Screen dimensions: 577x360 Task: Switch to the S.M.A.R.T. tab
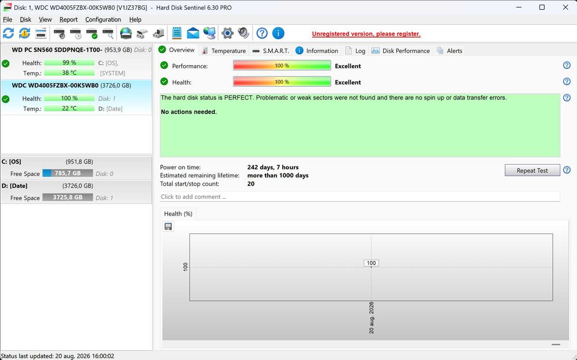tap(271, 51)
